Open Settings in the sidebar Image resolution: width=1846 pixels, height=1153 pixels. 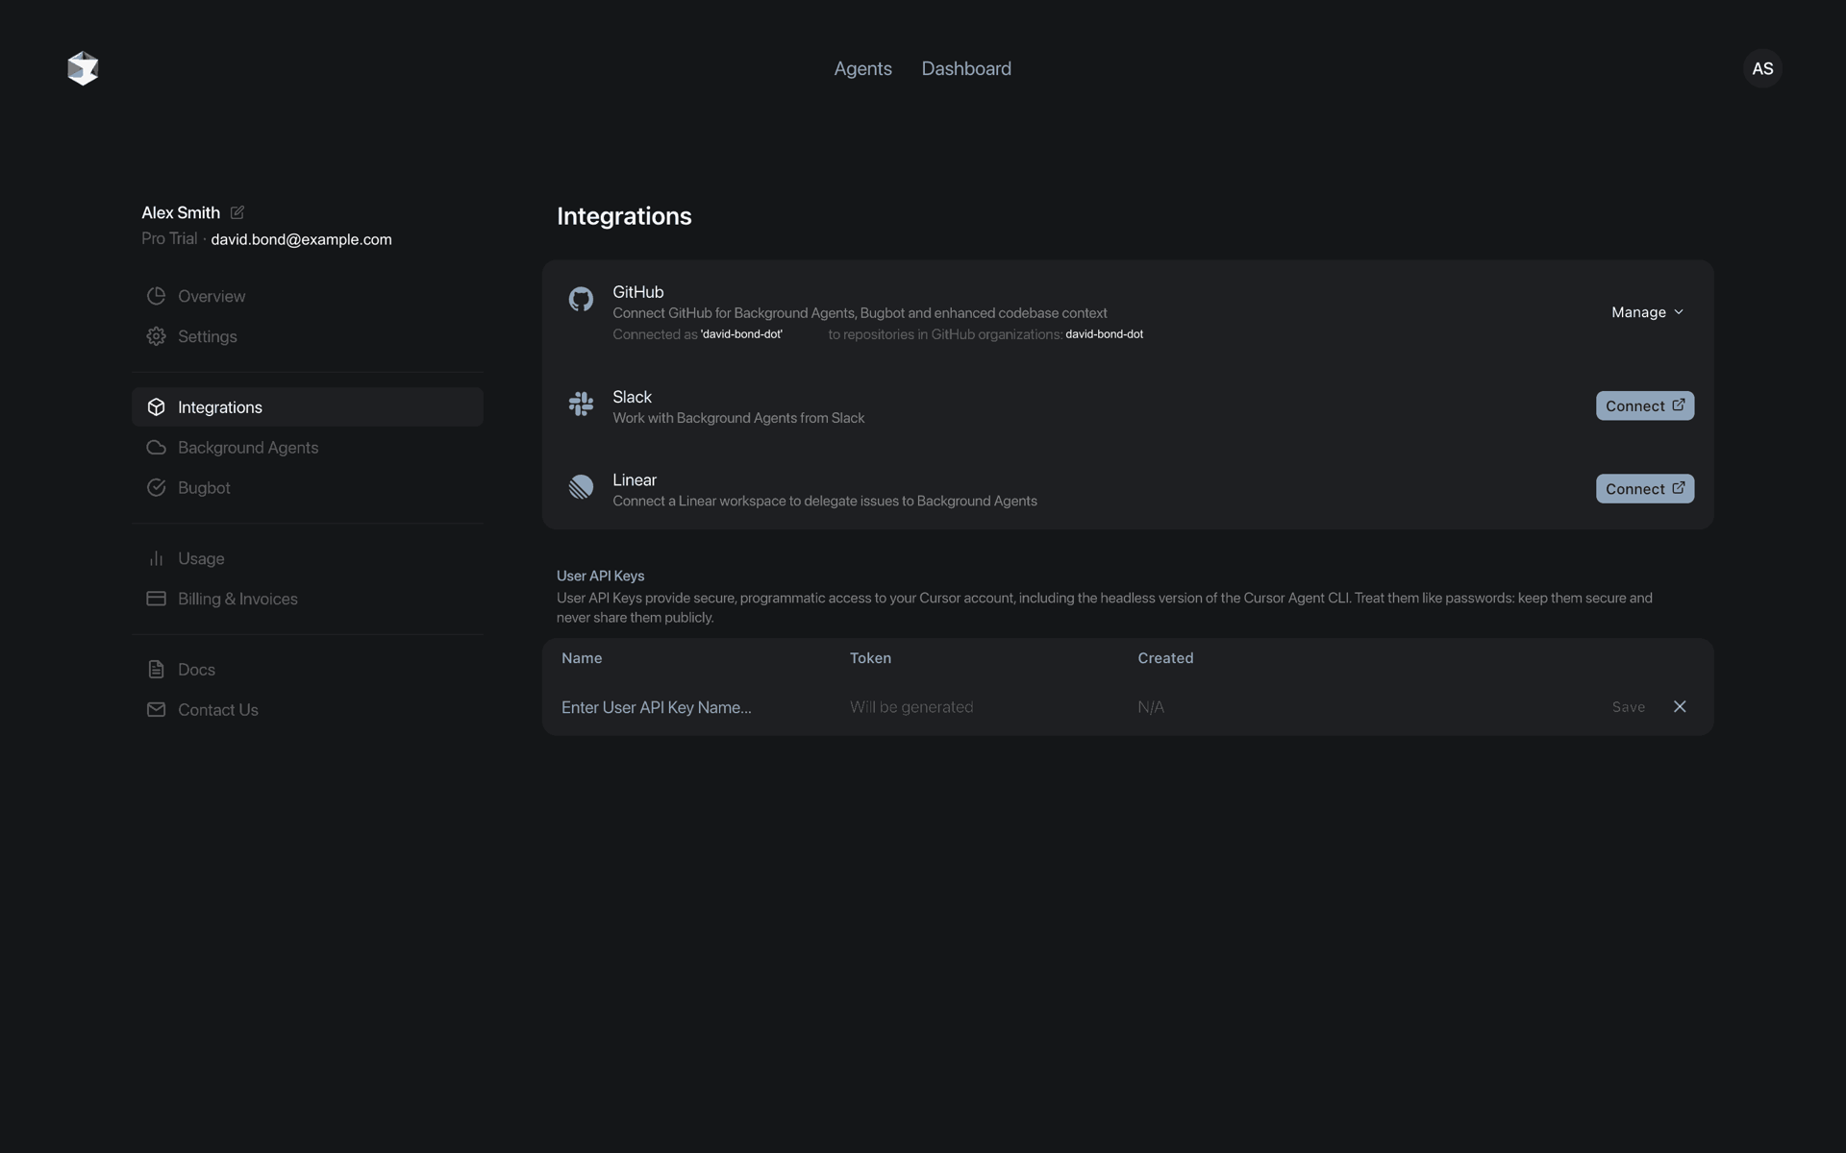coord(307,336)
